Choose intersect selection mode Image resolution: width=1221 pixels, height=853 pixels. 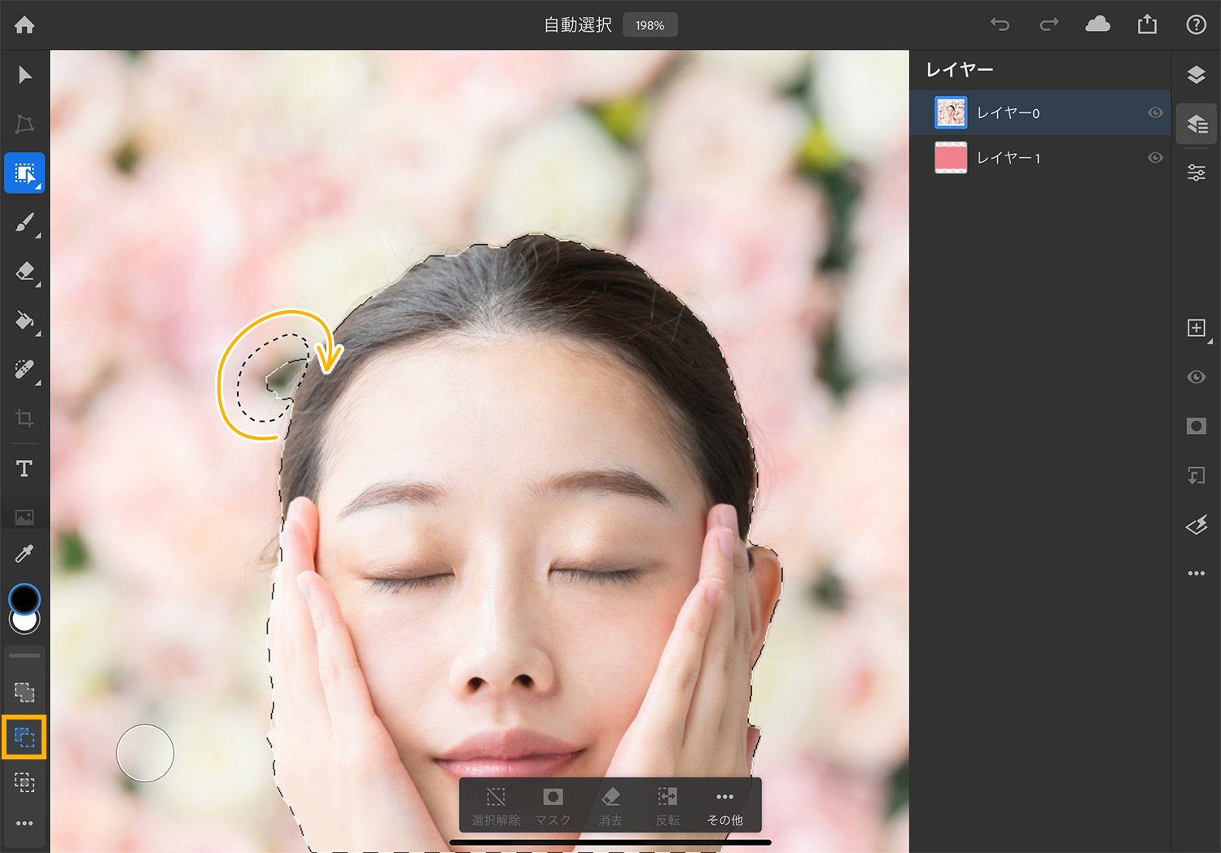pos(24,782)
